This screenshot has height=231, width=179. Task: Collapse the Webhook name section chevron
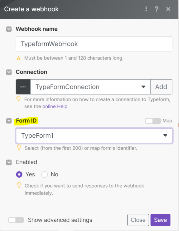9,29
